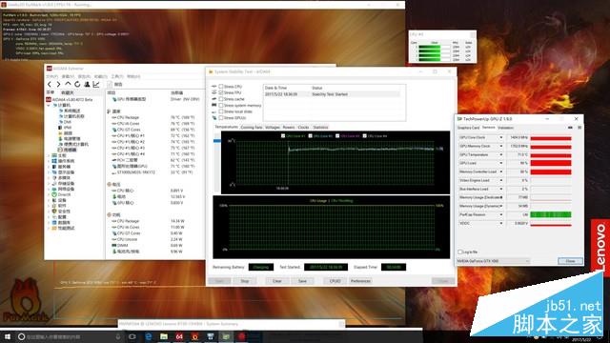
Task: Click the Stop button in stability test
Action: (245, 281)
